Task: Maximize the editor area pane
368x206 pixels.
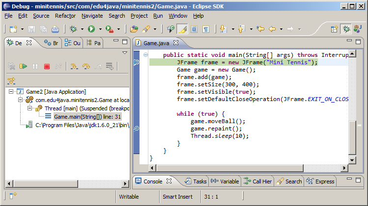Action: point(358,42)
